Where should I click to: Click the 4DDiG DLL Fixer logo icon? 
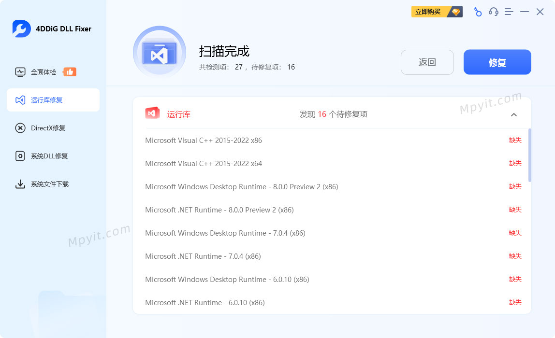(22, 28)
